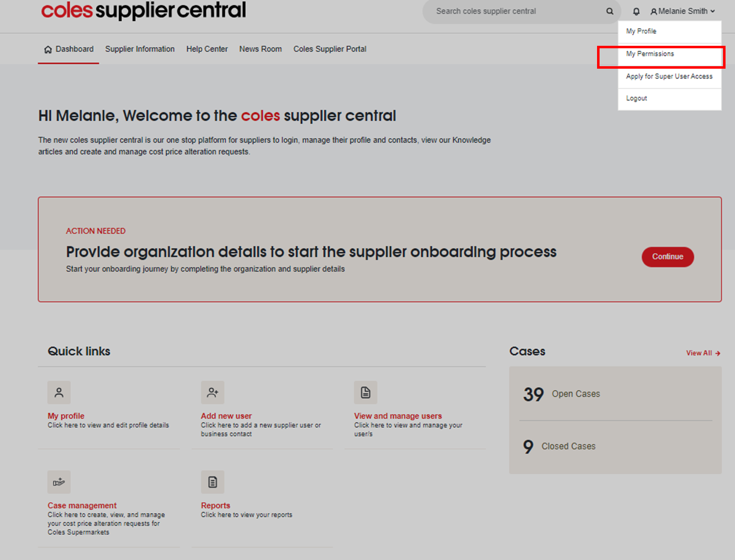The height and width of the screenshot is (560, 735).
Task: Select Apply for Super User Access
Action: pyautogui.click(x=669, y=76)
